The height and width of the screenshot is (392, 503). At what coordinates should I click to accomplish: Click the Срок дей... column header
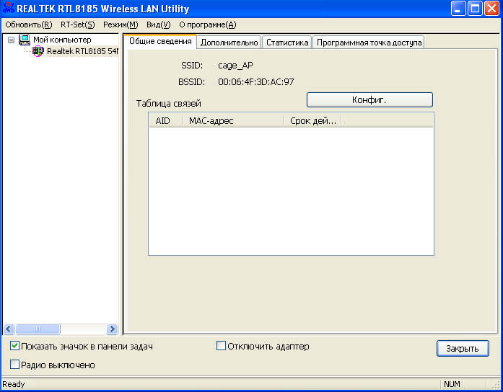pos(312,121)
